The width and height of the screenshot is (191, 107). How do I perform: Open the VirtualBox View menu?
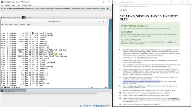coord(13,5)
